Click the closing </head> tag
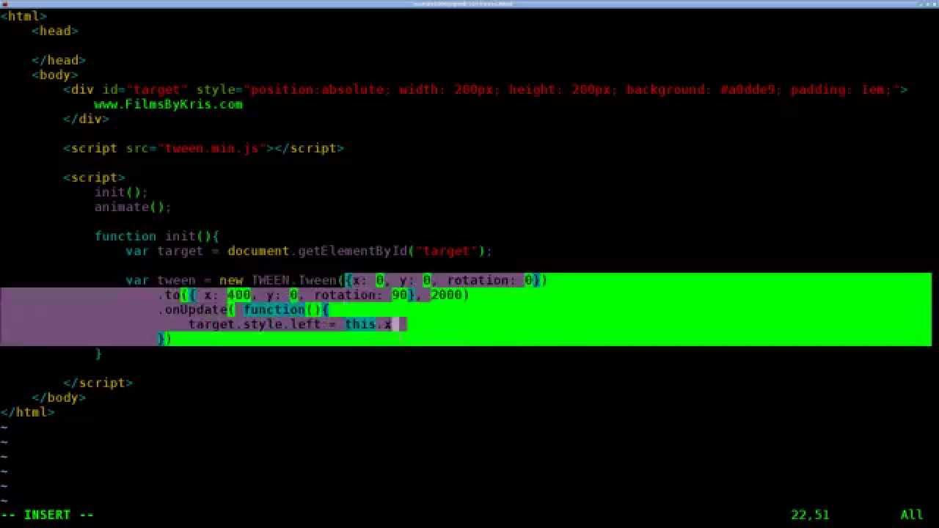This screenshot has width=939, height=528. [59, 60]
